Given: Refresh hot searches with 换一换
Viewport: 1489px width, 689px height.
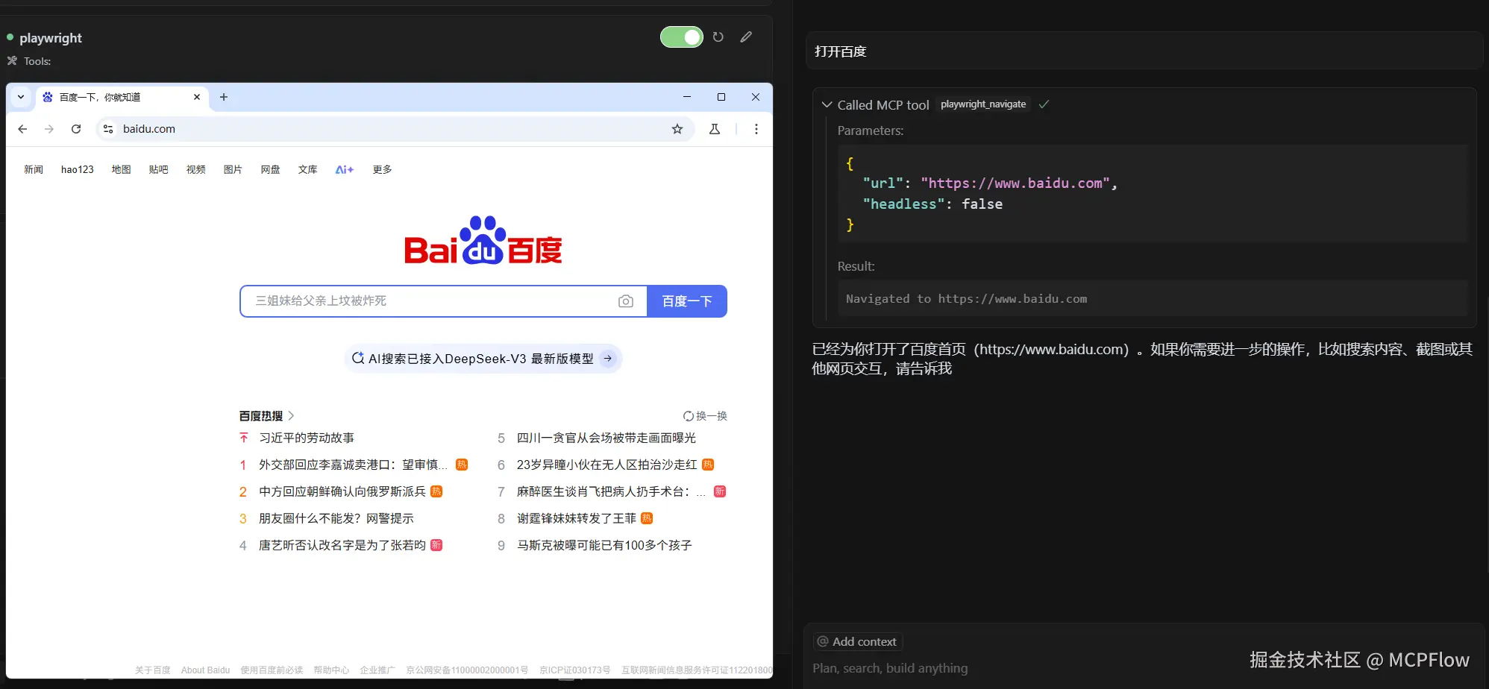Looking at the screenshot, I should pyautogui.click(x=705, y=416).
